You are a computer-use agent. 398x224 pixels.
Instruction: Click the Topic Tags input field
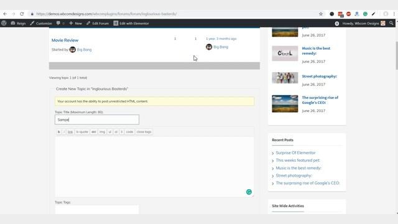[97, 210]
